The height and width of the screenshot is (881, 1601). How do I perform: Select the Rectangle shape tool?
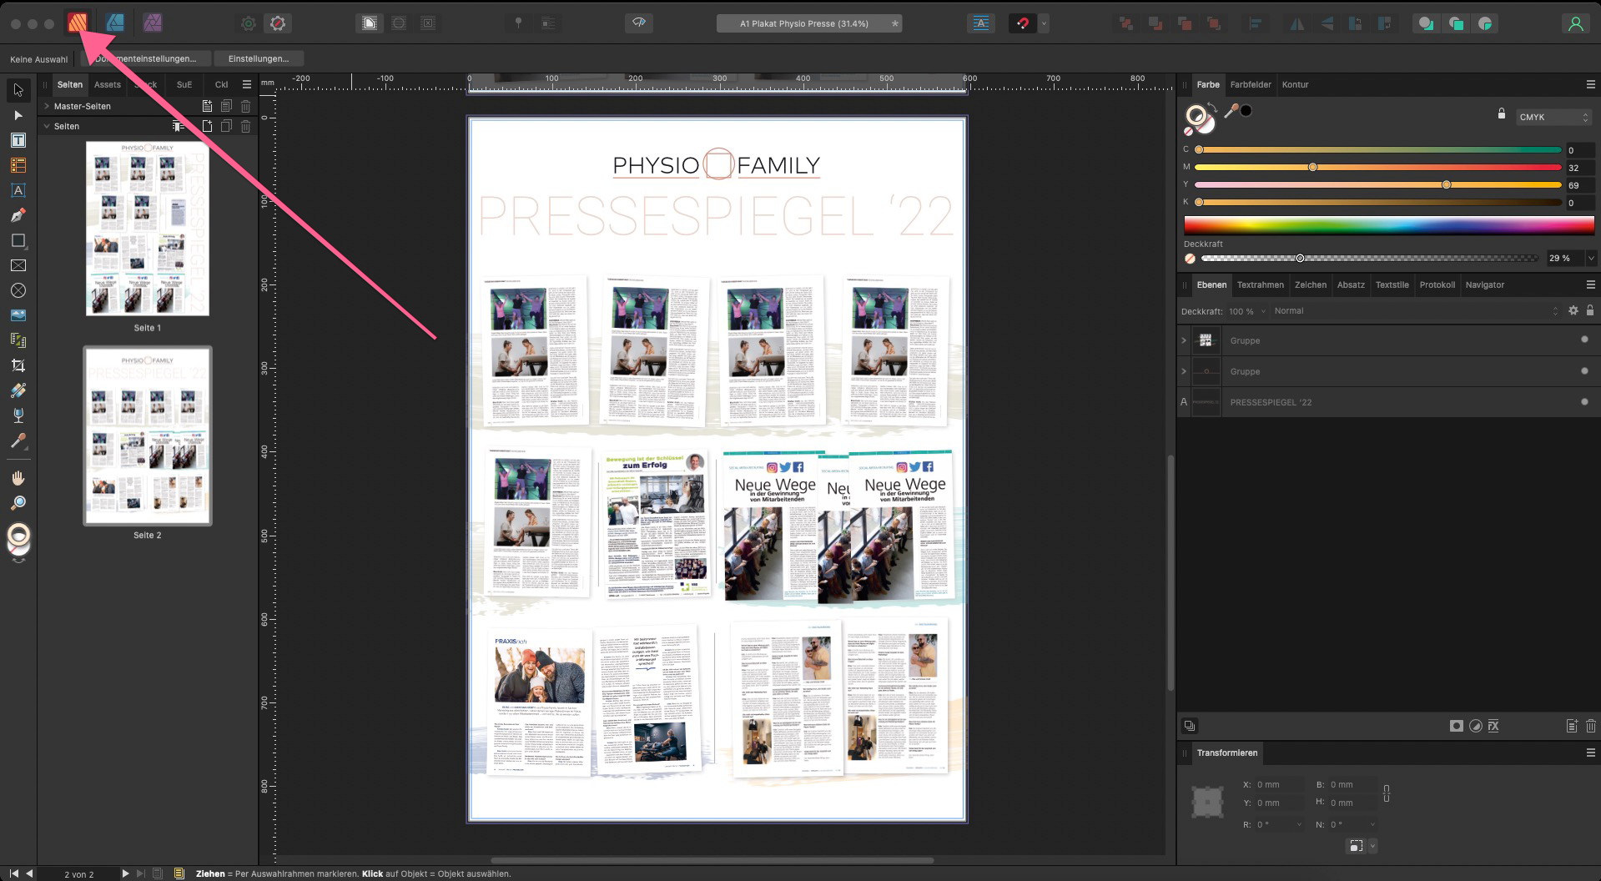coord(18,240)
